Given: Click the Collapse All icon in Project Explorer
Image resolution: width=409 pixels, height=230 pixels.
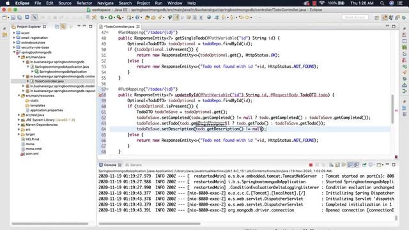Looking at the screenshot, I should tap(57, 27).
